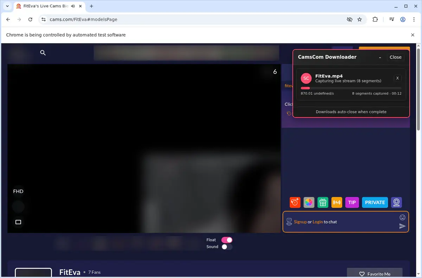Click the green gift box icon
Screen dimensions: 422x278
tap(323, 202)
